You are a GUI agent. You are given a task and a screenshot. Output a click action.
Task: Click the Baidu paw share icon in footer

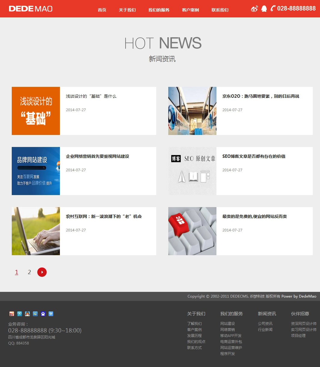click(x=43, y=314)
